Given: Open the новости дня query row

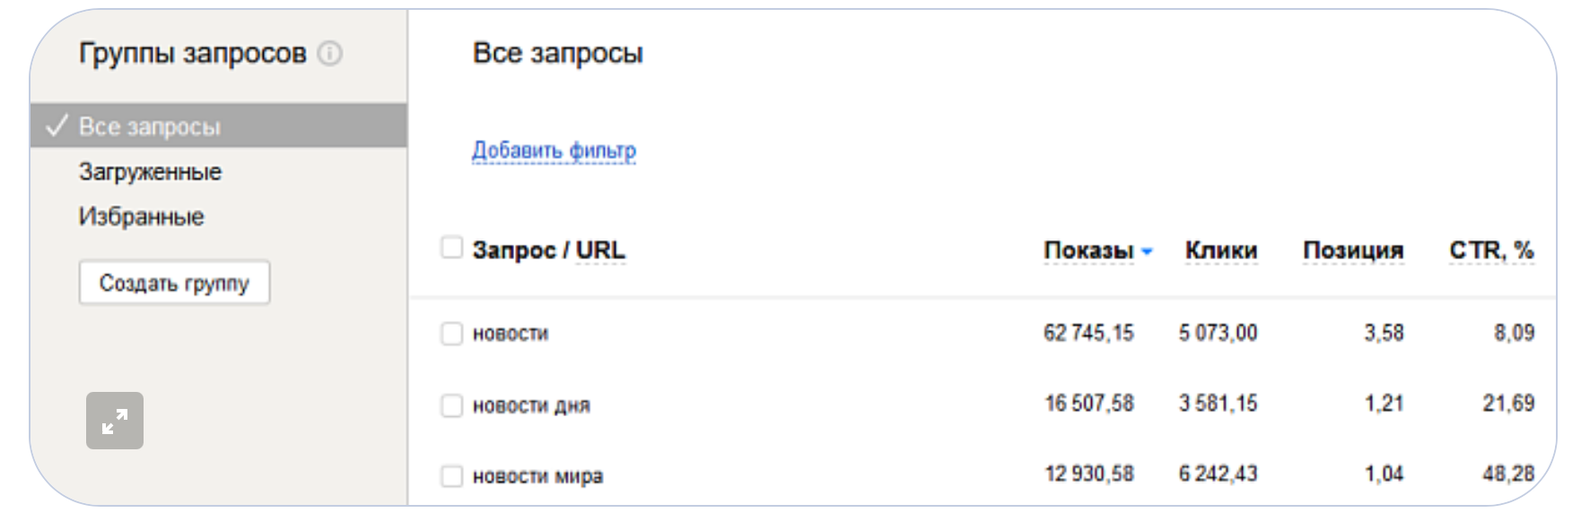Looking at the screenshot, I should (x=531, y=405).
